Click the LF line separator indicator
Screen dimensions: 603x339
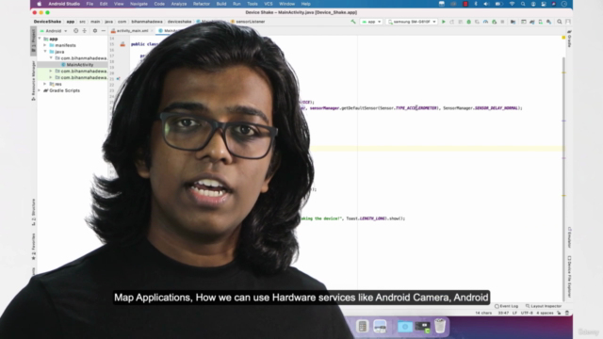[x=514, y=313]
